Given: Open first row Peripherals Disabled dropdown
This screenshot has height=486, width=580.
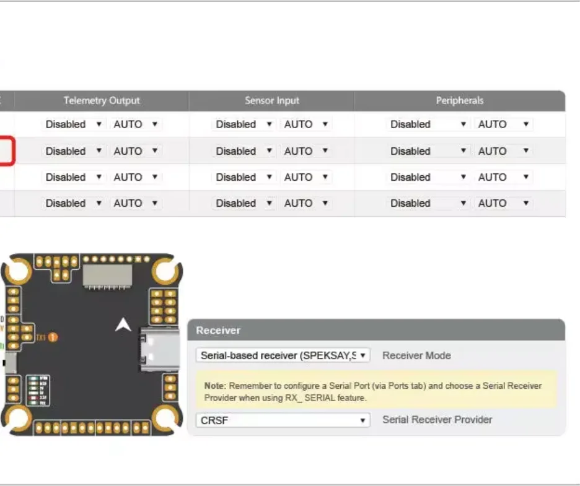Looking at the screenshot, I should coord(428,124).
